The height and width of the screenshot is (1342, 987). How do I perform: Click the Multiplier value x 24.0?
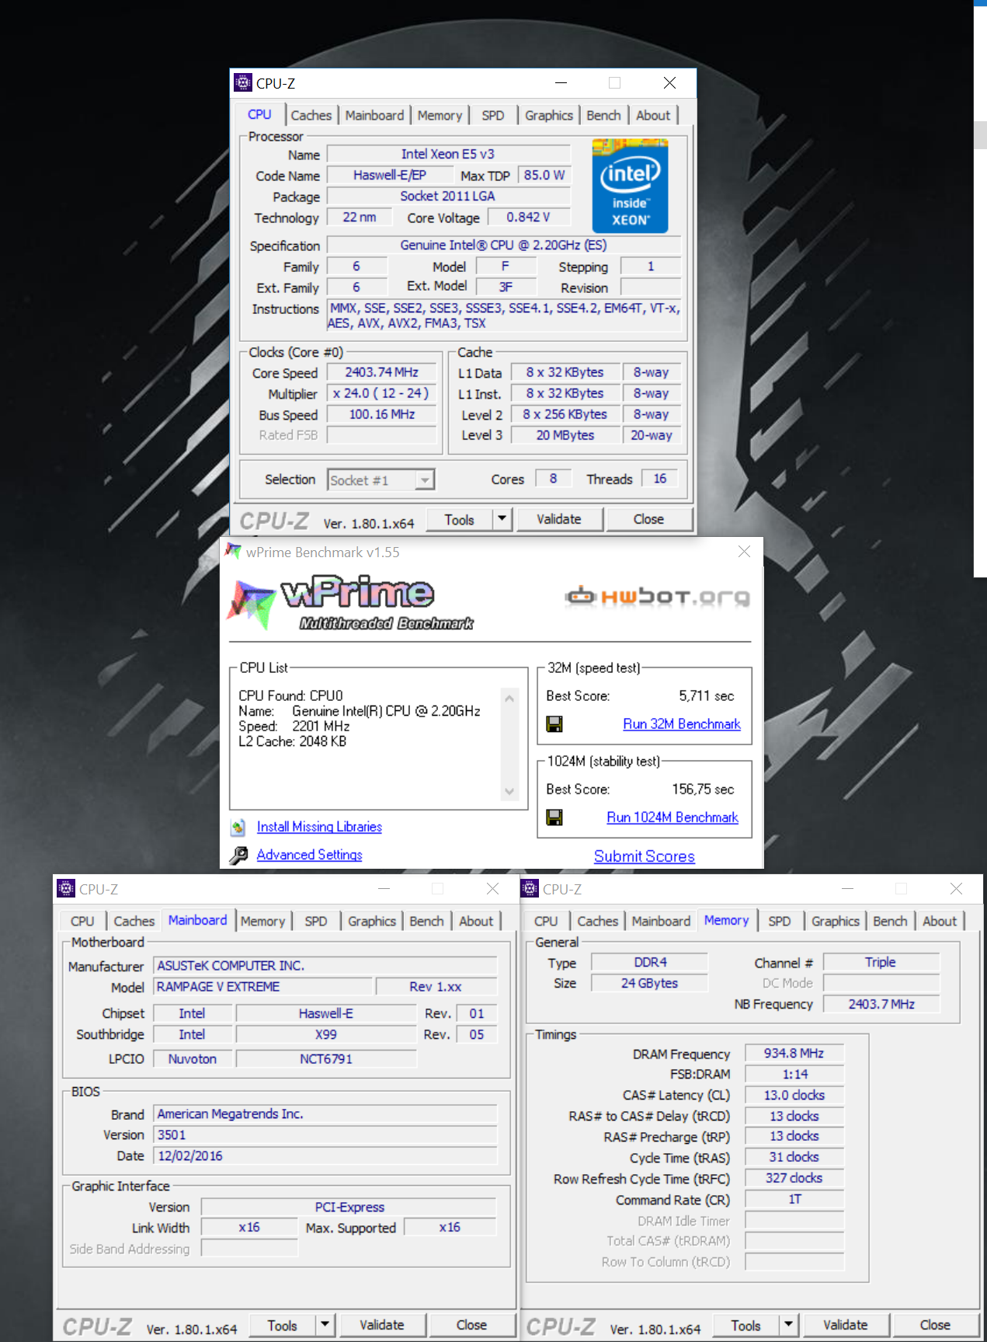[x=381, y=393]
